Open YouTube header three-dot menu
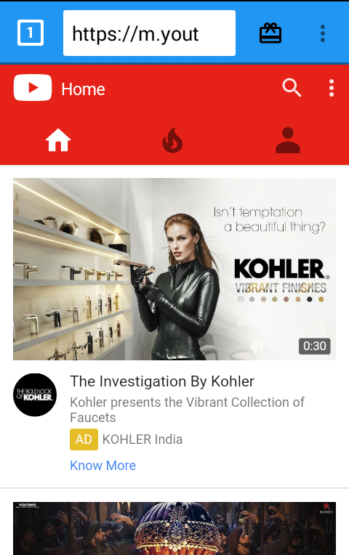This screenshot has height=555, width=349. click(x=332, y=88)
